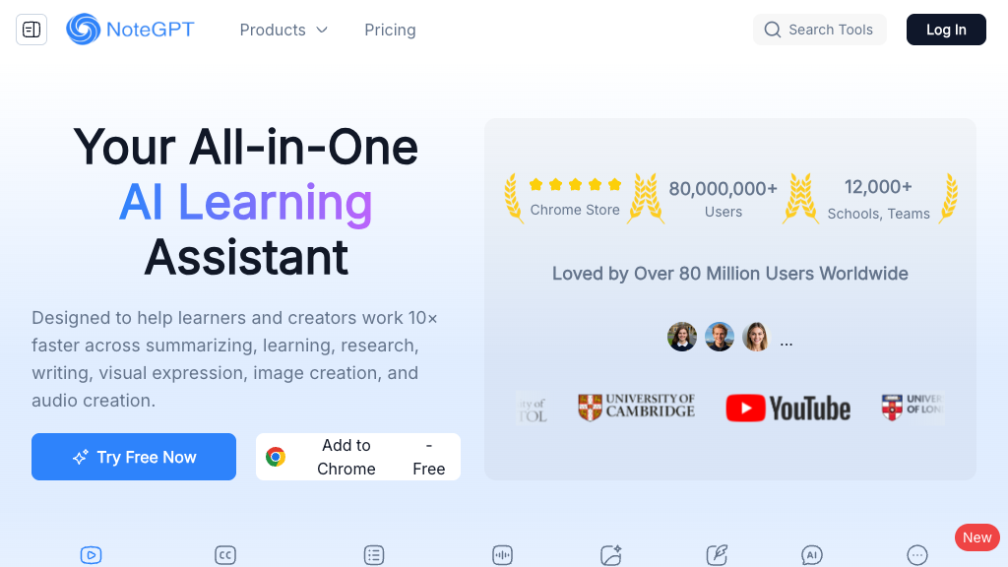This screenshot has height=567, width=1008.
Task: Click the Products chevron arrow
Action: pyautogui.click(x=322, y=31)
